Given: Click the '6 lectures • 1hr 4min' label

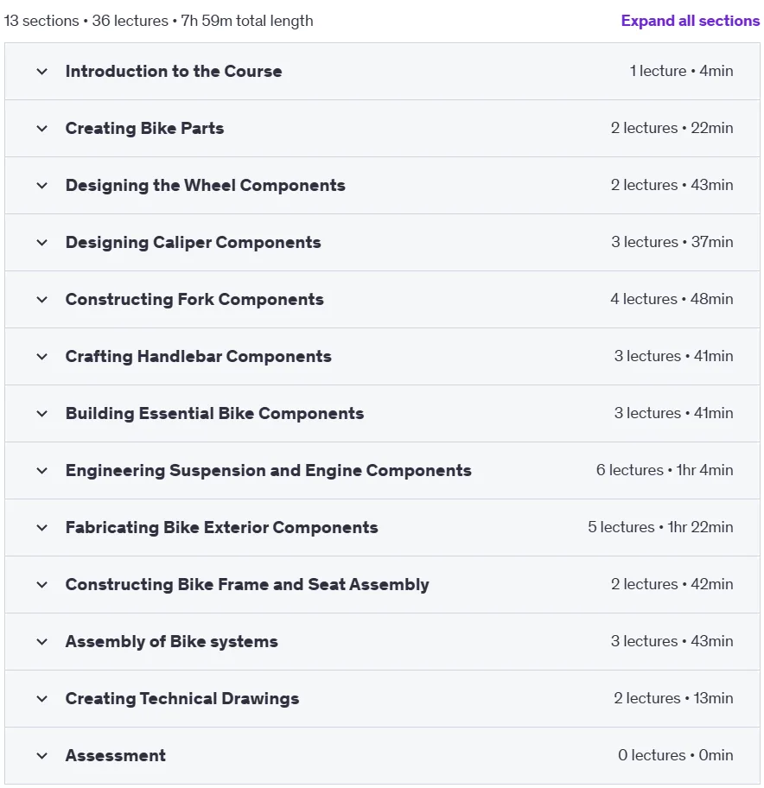Looking at the screenshot, I should click(x=665, y=470).
